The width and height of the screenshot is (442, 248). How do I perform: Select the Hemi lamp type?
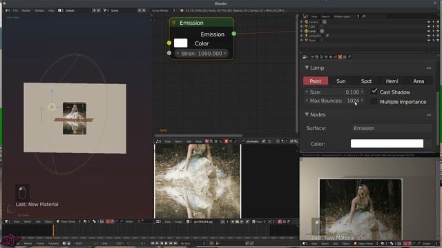pos(392,81)
